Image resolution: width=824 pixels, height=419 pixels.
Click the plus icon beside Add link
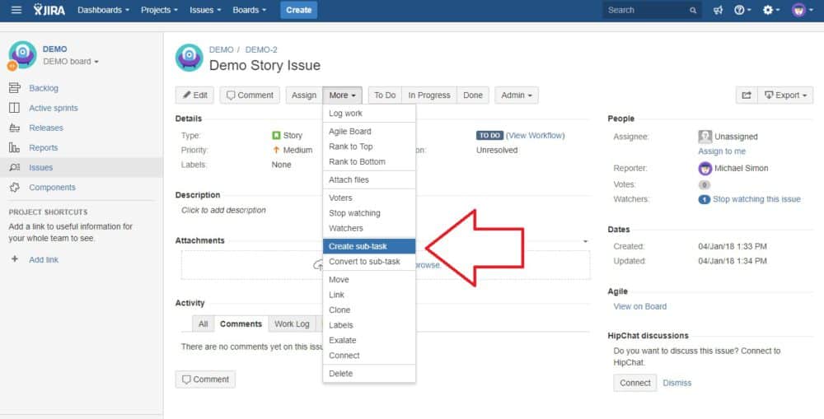click(x=15, y=258)
